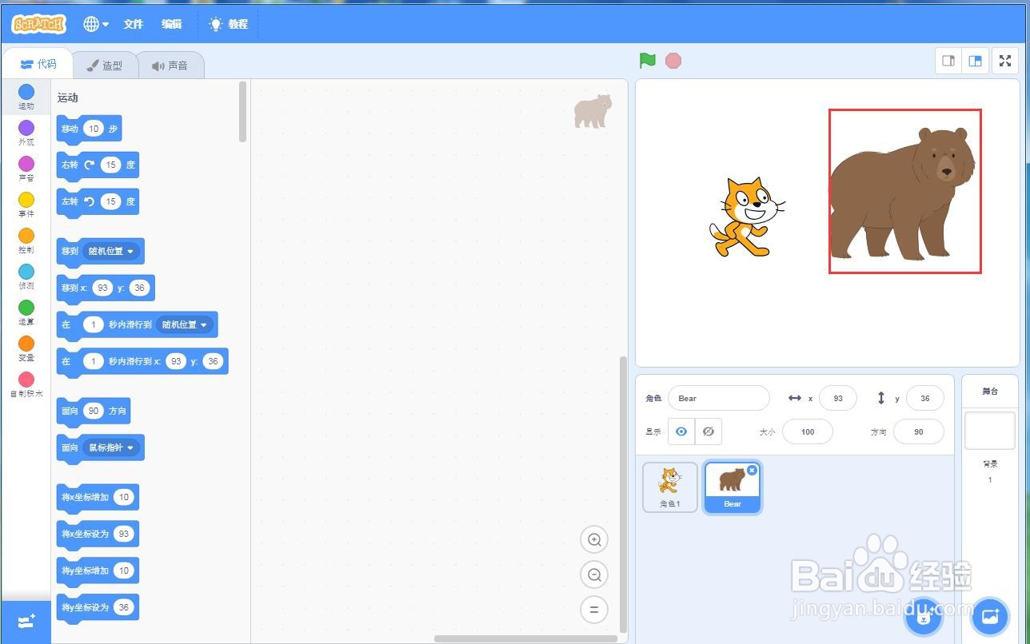Click the steps value 10 in 移动 block
Image resolution: width=1030 pixels, height=644 pixels.
[x=94, y=129]
